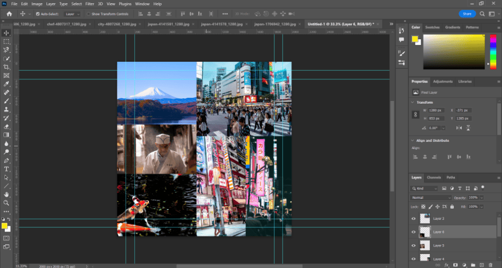Click the Share button
Screen dimensions: 502x268
(x=467, y=14)
